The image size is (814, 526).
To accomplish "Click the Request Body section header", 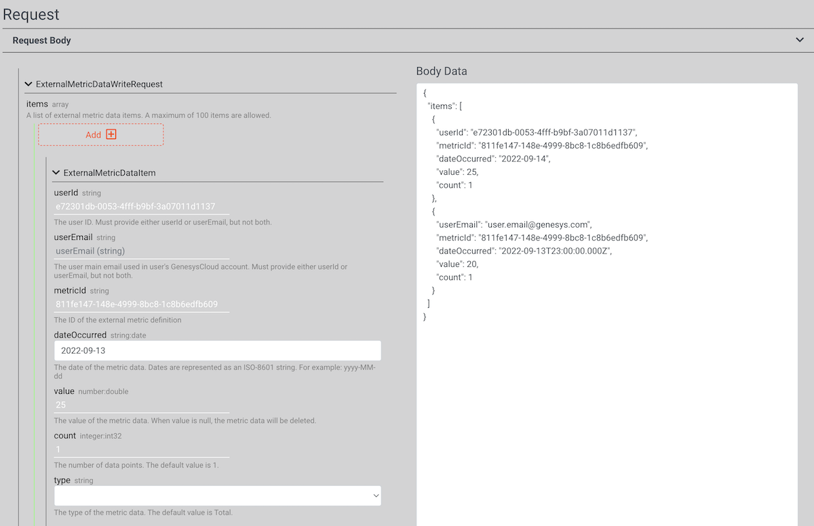I will tap(43, 40).
